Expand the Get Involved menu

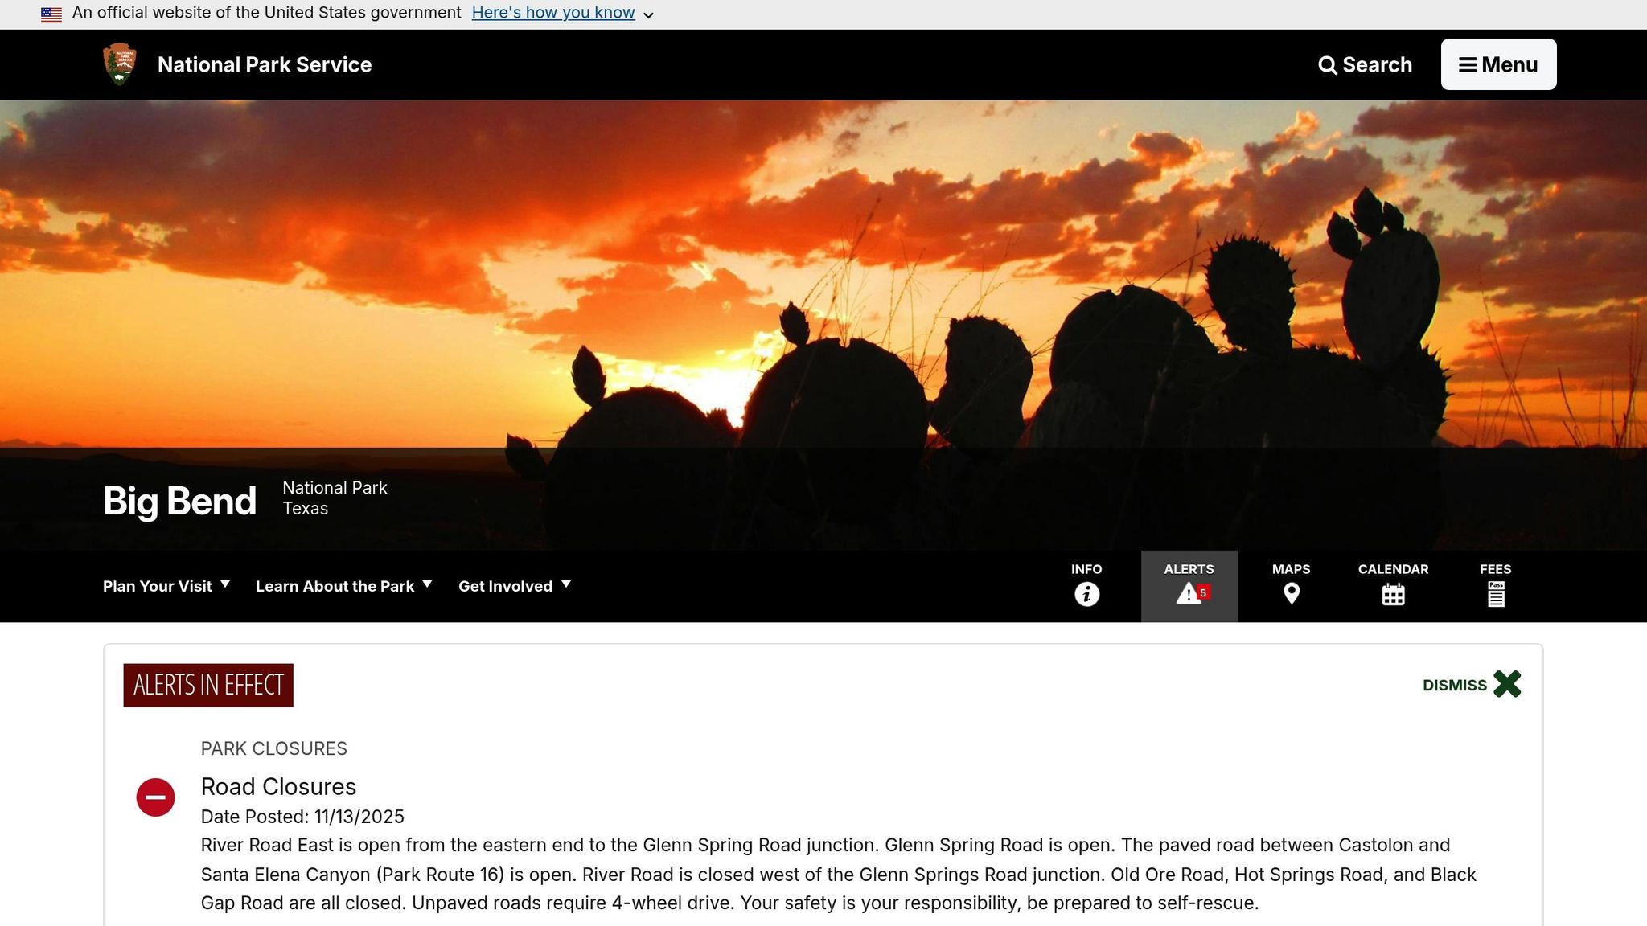point(515,586)
